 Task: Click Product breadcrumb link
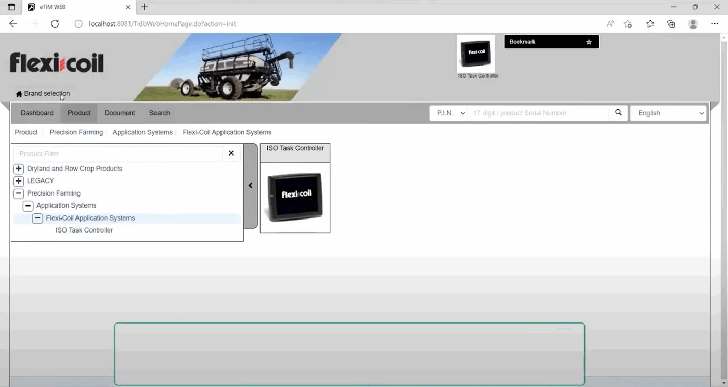[26, 132]
